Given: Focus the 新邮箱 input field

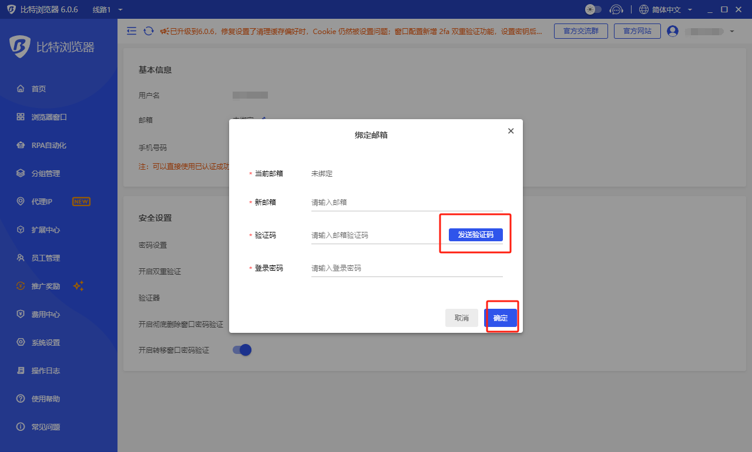Looking at the screenshot, I should (x=407, y=203).
